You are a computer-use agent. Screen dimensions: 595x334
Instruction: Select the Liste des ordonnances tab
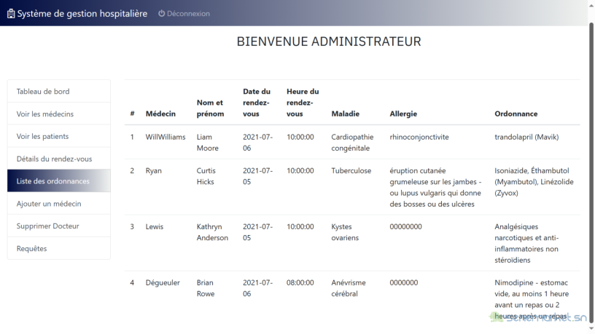coord(59,181)
